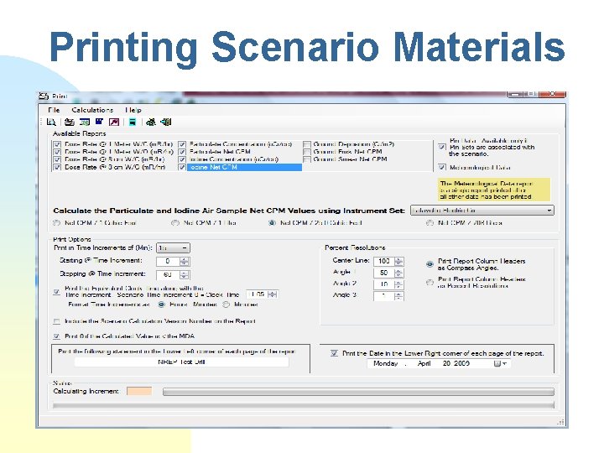Open the Calculations menu
The width and height of the screenshot is (604, 453).
click(x=92, y=110)
